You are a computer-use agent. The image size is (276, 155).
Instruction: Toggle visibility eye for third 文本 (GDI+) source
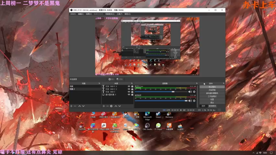(129, 92)
